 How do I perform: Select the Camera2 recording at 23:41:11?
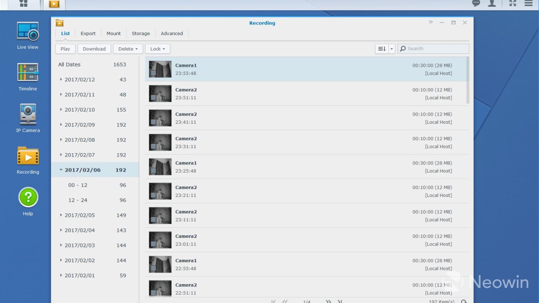tap(307, 118)
